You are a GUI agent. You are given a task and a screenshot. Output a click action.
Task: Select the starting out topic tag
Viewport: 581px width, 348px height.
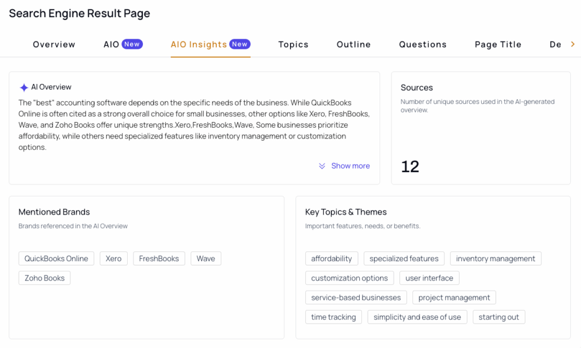click(x=499, y=317)
